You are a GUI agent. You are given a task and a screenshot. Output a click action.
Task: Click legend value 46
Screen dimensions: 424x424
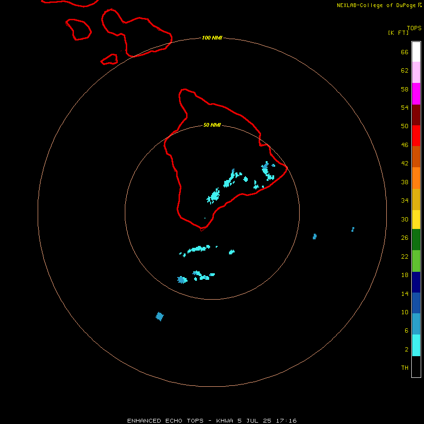coord(405,145)
